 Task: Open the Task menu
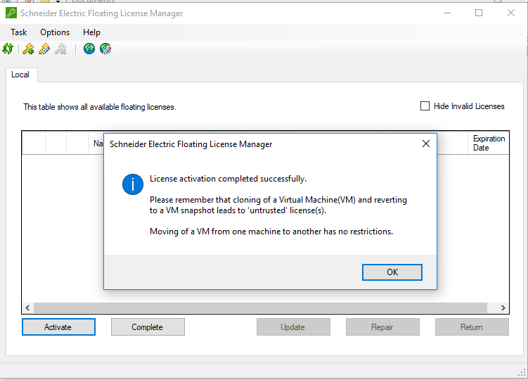click(18, 32)
